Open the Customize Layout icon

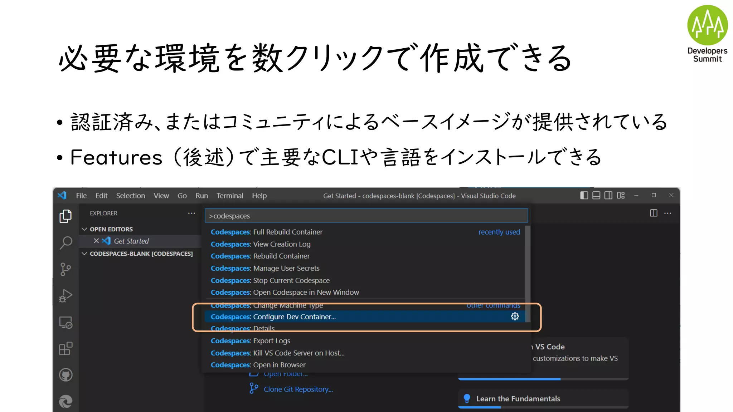(621, 195)
